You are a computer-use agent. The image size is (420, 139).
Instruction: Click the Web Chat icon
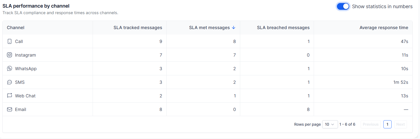coord(10,95)
